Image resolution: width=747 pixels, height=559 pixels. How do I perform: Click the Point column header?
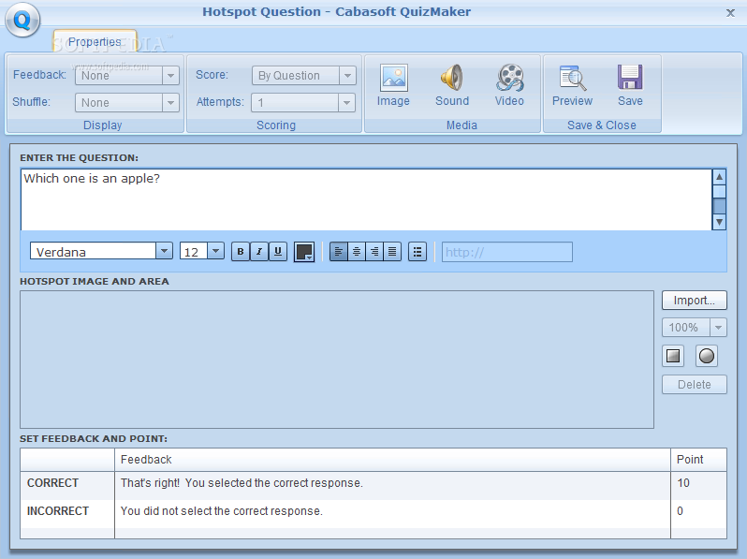pos(698,460)
